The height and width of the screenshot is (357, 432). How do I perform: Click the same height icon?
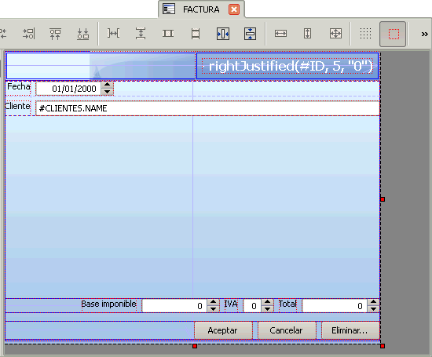[196, 34]
